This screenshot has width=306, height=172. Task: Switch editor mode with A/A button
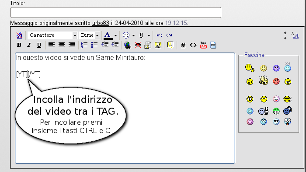pos(295,35)
